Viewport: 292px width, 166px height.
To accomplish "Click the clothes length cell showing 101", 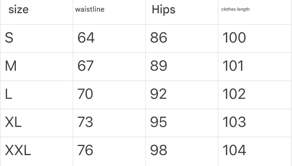I will click(x=233, y=66).
